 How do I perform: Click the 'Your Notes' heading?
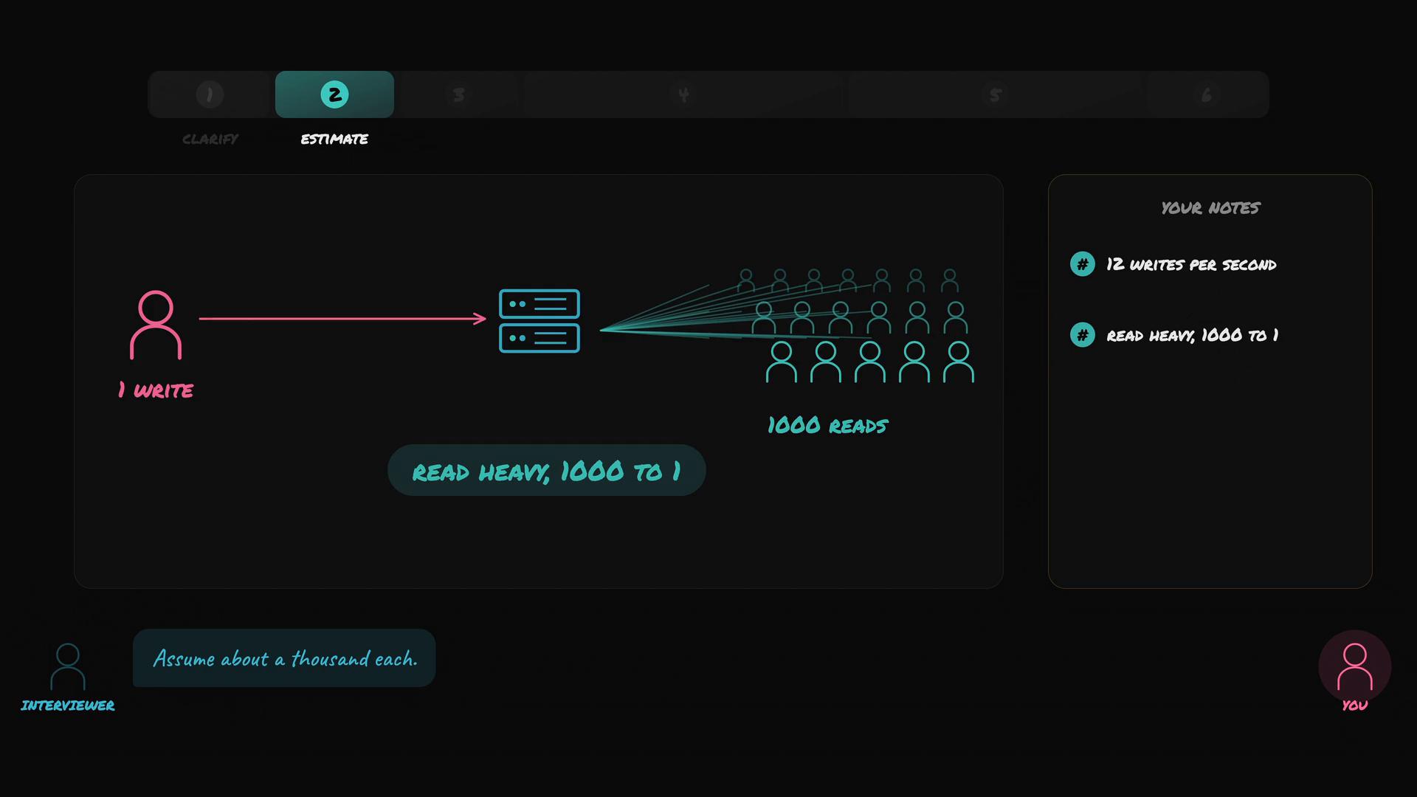(1210, 208)
